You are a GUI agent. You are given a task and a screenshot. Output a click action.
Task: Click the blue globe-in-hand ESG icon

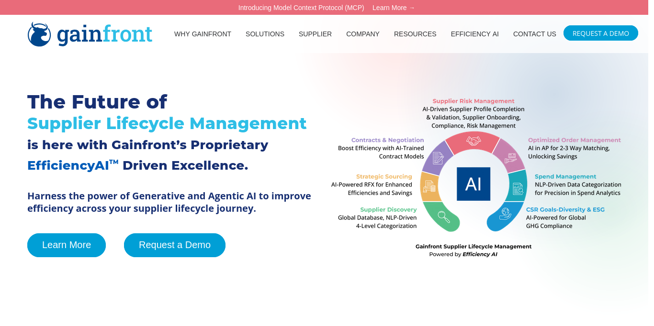point(505,214)
